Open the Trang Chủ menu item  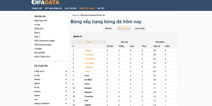point(37,8)
